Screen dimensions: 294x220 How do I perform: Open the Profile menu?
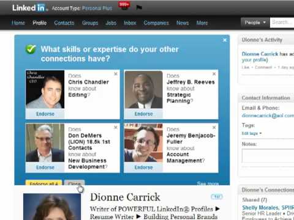(40, 23)
